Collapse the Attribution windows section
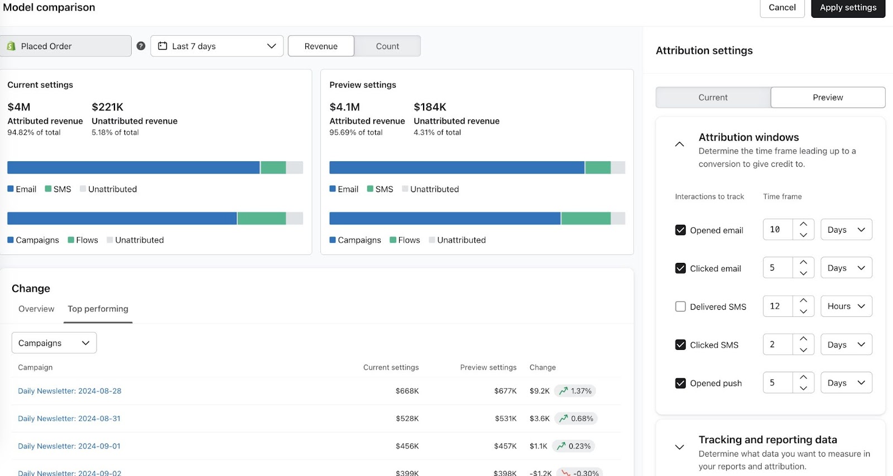The image size is (893, 476). coord(679,144)
